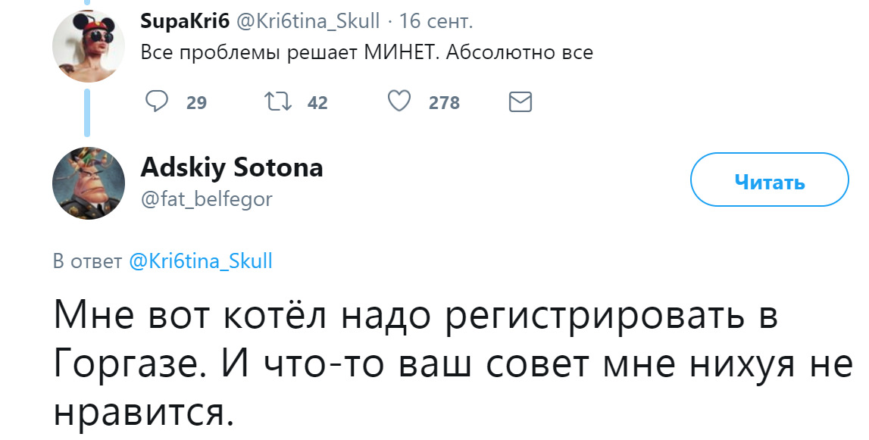Open Adskiy Sotona profile avatar
The width and height of the screenshot is (869, 440).
point(89,183)
